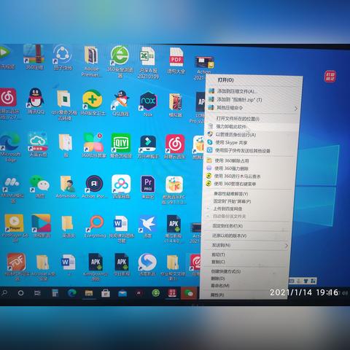Expand the 其他压缩命令 submenu arrow
The image size is (350, 350).
point(296,109)
